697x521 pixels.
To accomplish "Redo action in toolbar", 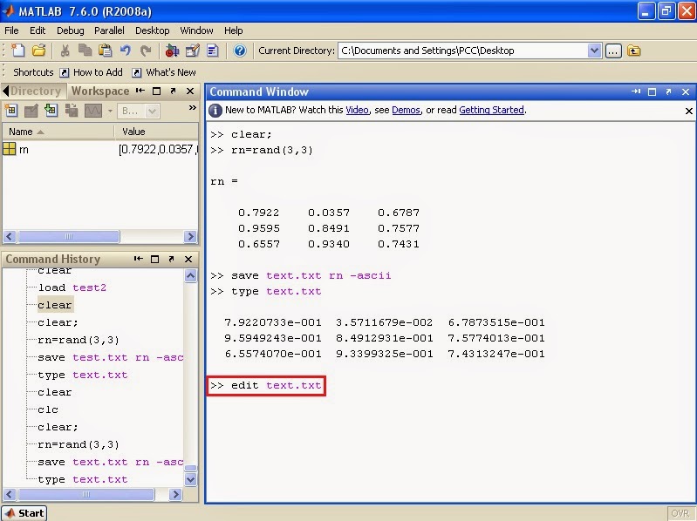I will 146,51.
